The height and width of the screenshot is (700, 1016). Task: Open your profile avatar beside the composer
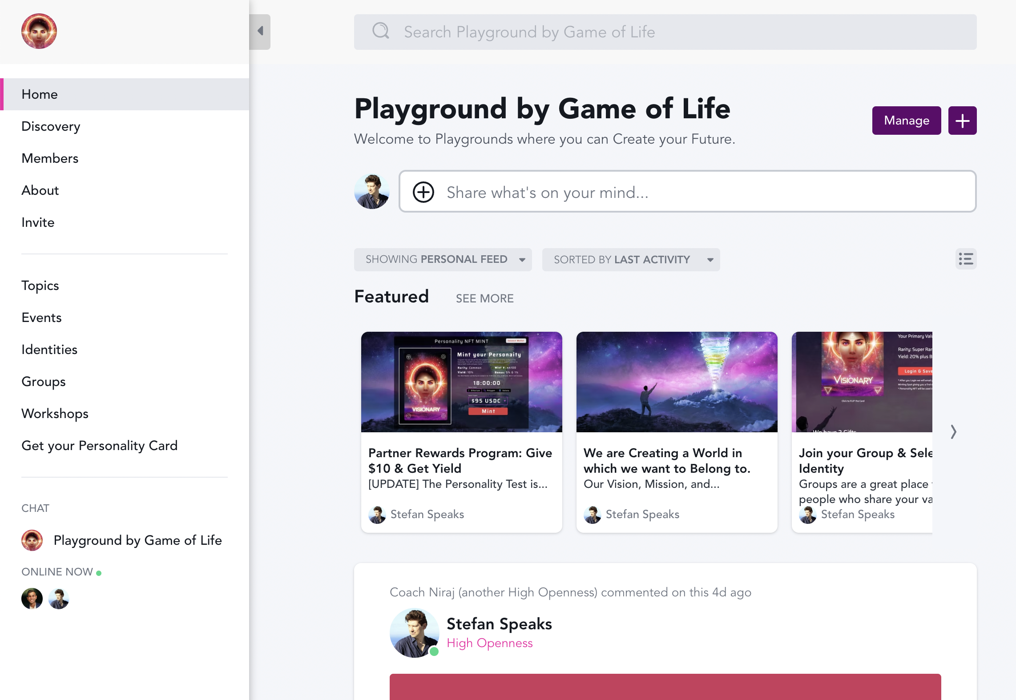(372, 191)
